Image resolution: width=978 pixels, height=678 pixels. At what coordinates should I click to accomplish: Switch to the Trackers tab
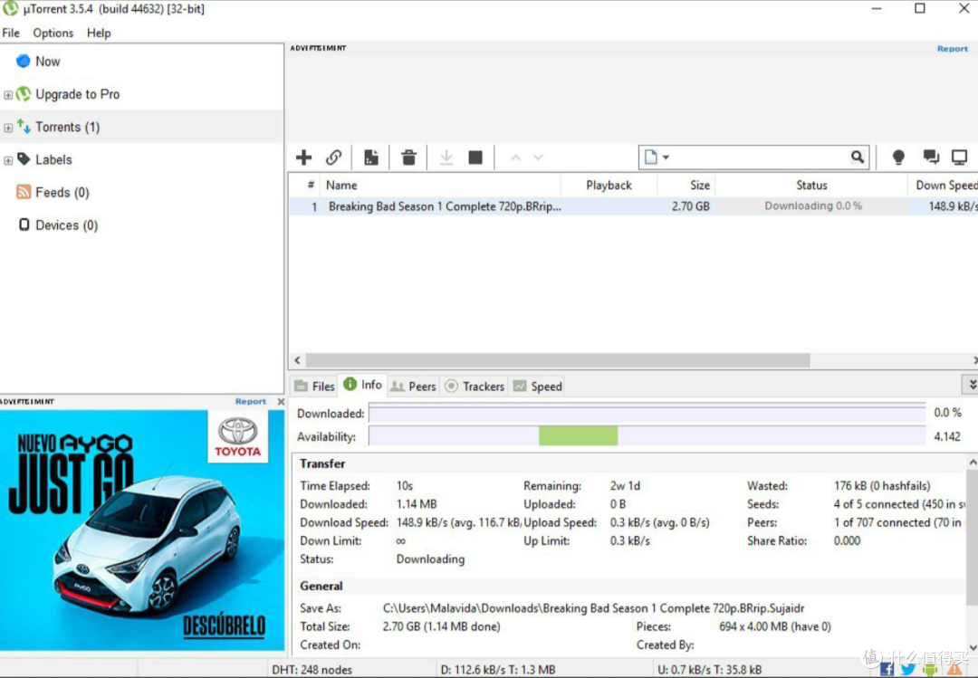tap(475, 387)
